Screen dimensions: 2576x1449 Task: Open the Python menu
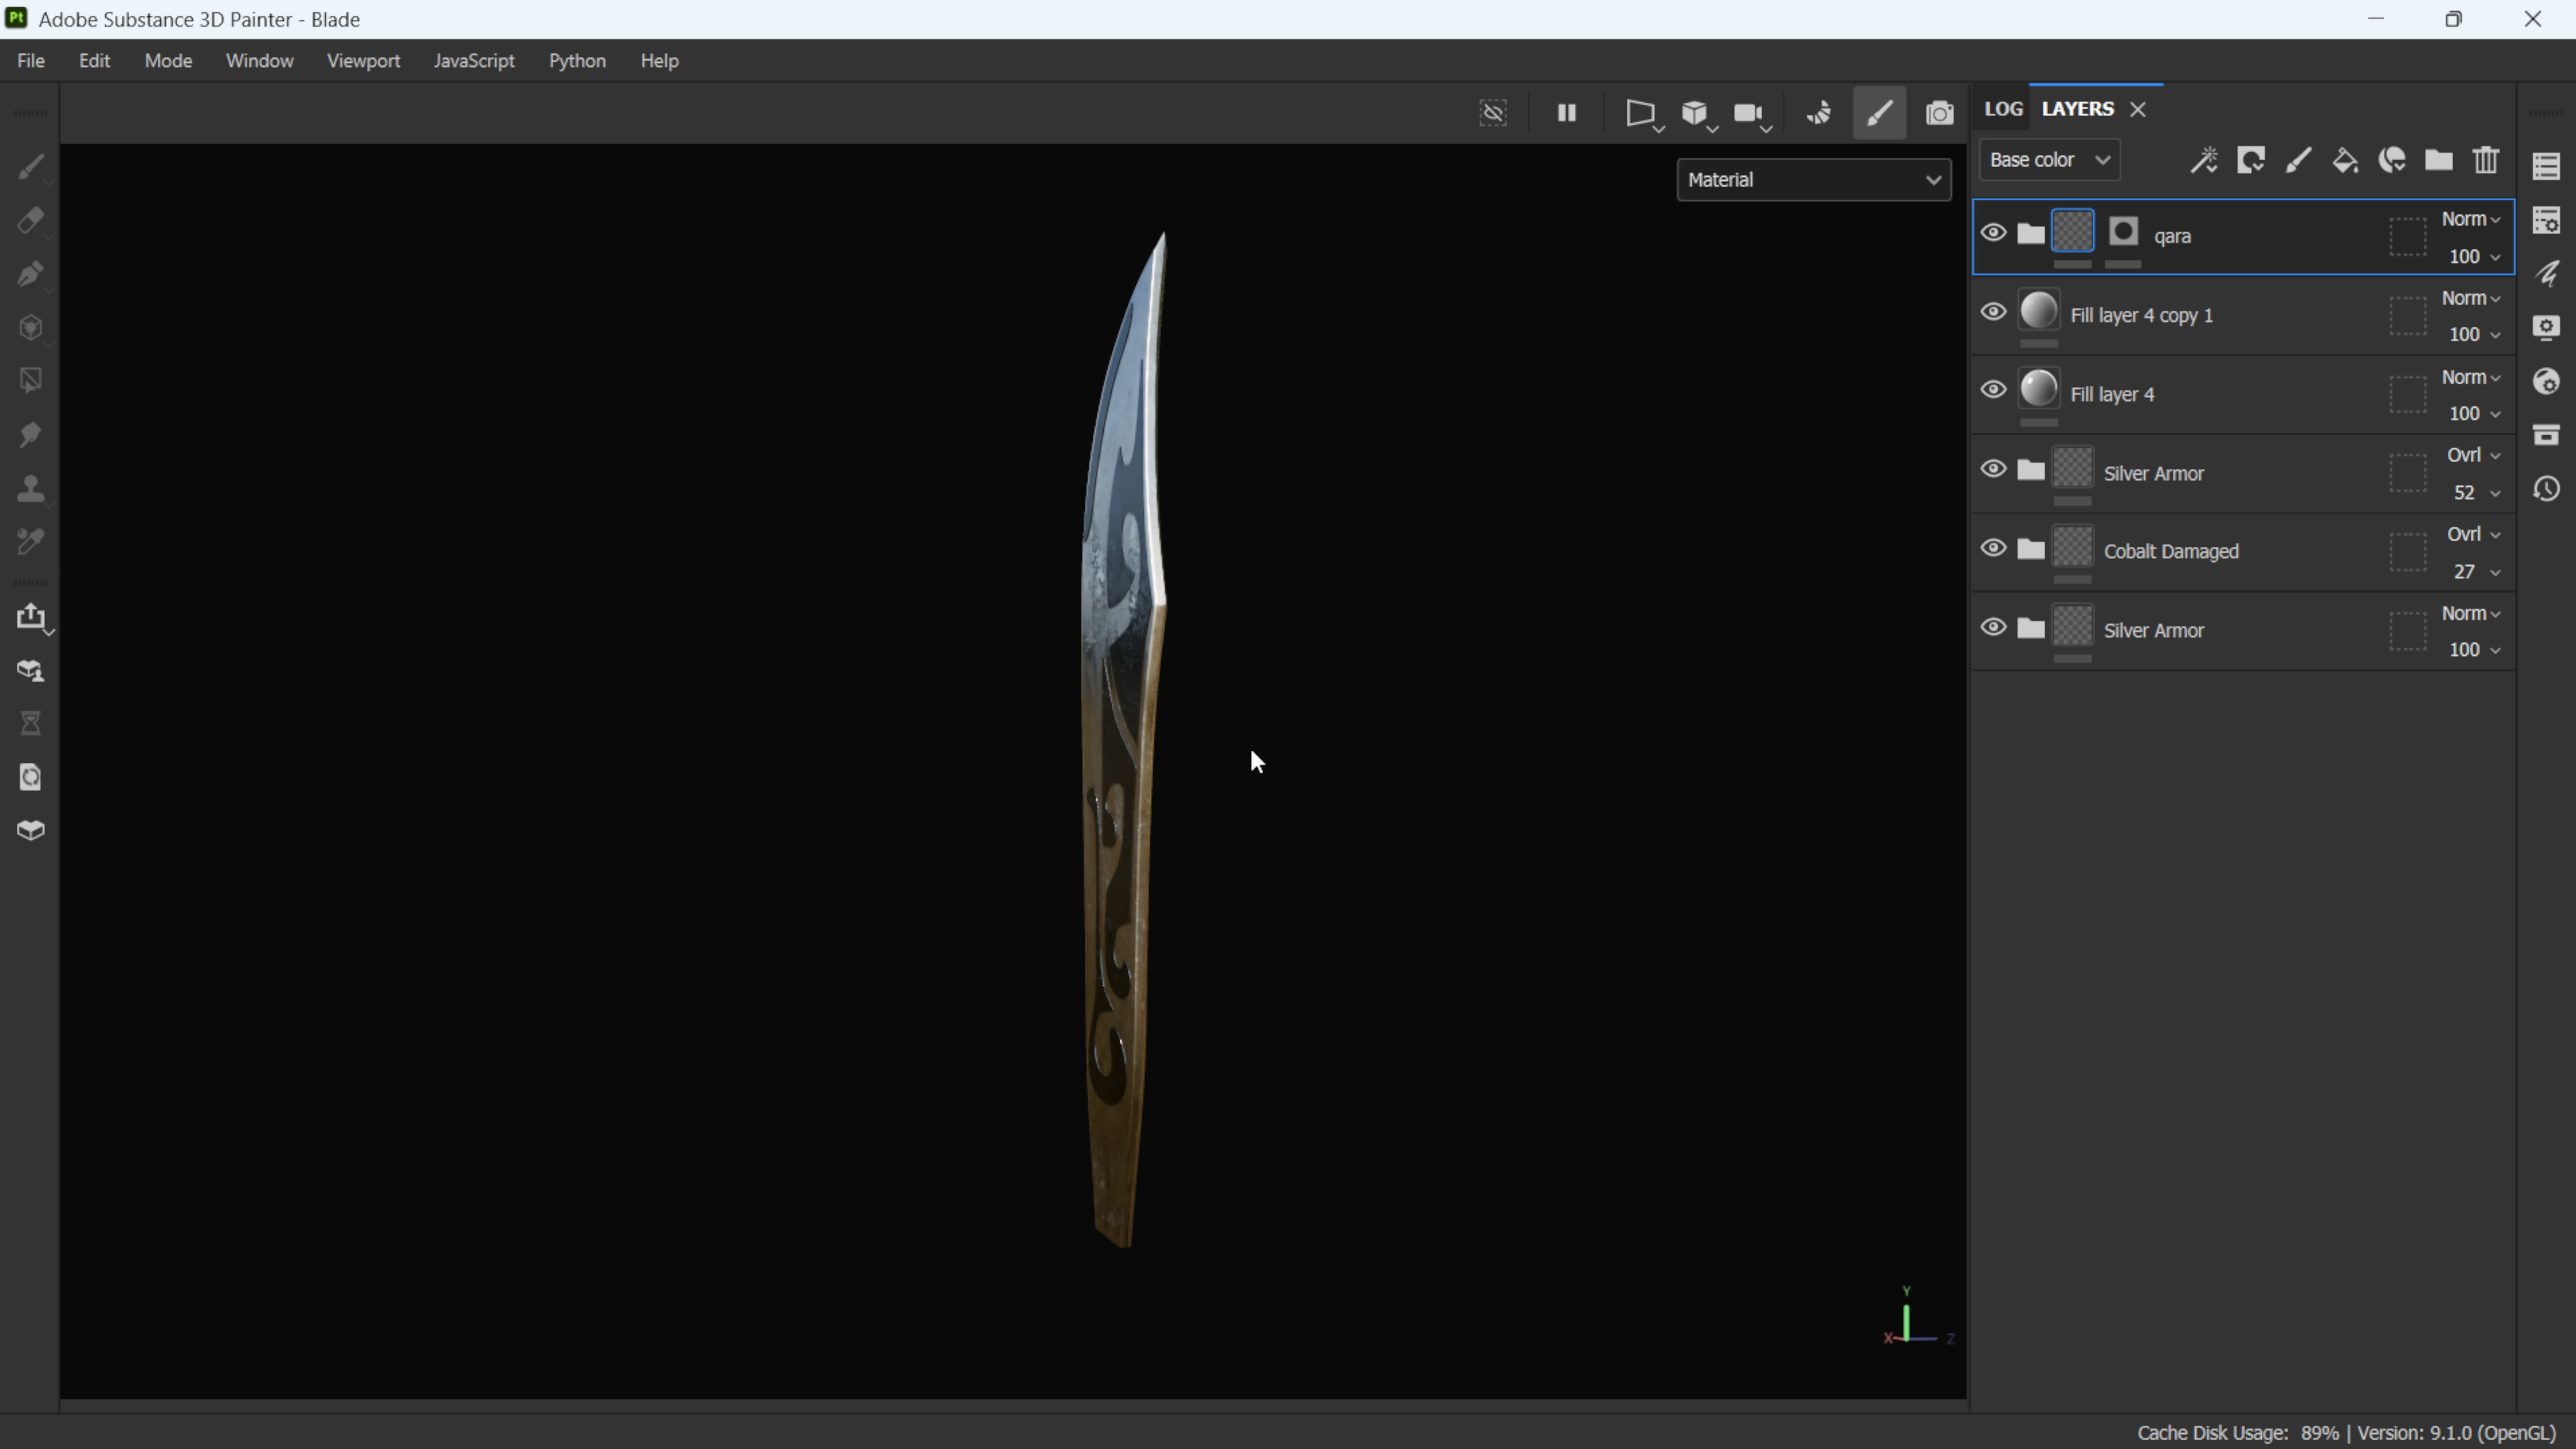(x=577, y=61)
